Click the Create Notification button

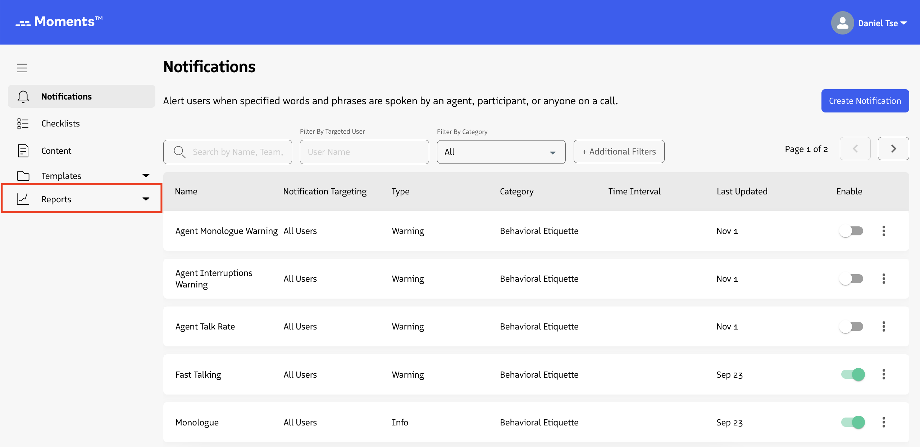coord(865,101)
